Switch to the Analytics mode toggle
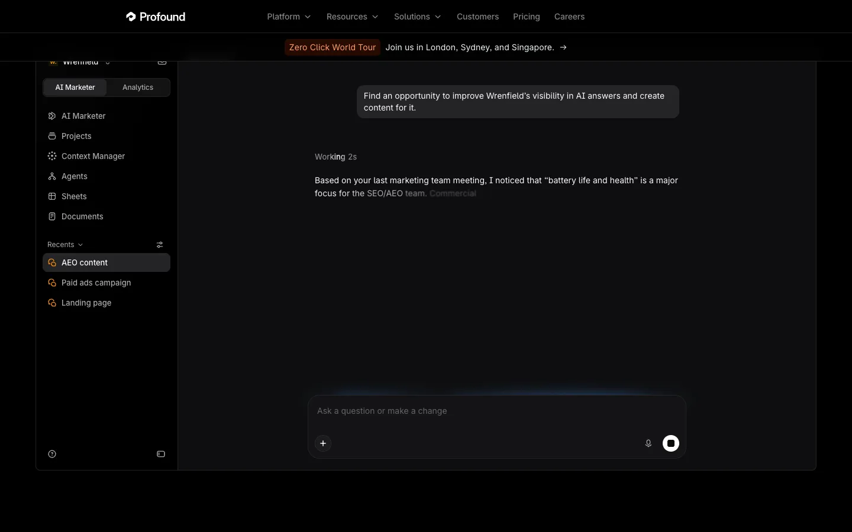 coord(138,87)
